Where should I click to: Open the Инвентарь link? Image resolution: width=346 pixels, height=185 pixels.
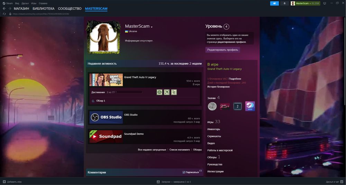[x=213, y=129]
